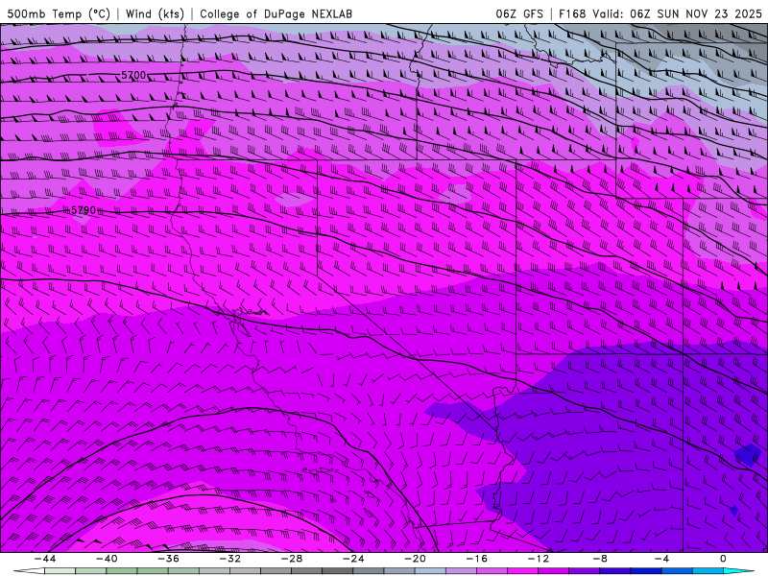This screenshot has width=768, height=576.
Task: Click the 'Wind (kts)' title text
Action: pos(155,13)
